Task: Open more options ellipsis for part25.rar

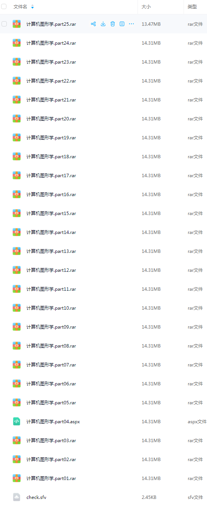Action: pyautogui.click(x=131, y=24)
